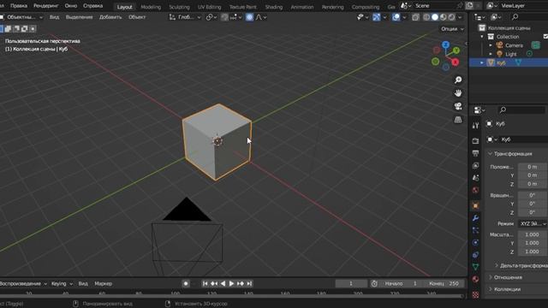548x308 pixels.
Task: Toggle snapping magnet icon
Action: coord(224,17)
